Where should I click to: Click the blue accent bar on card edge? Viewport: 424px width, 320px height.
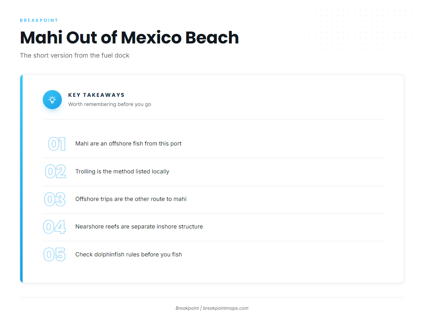click(21, 179)
